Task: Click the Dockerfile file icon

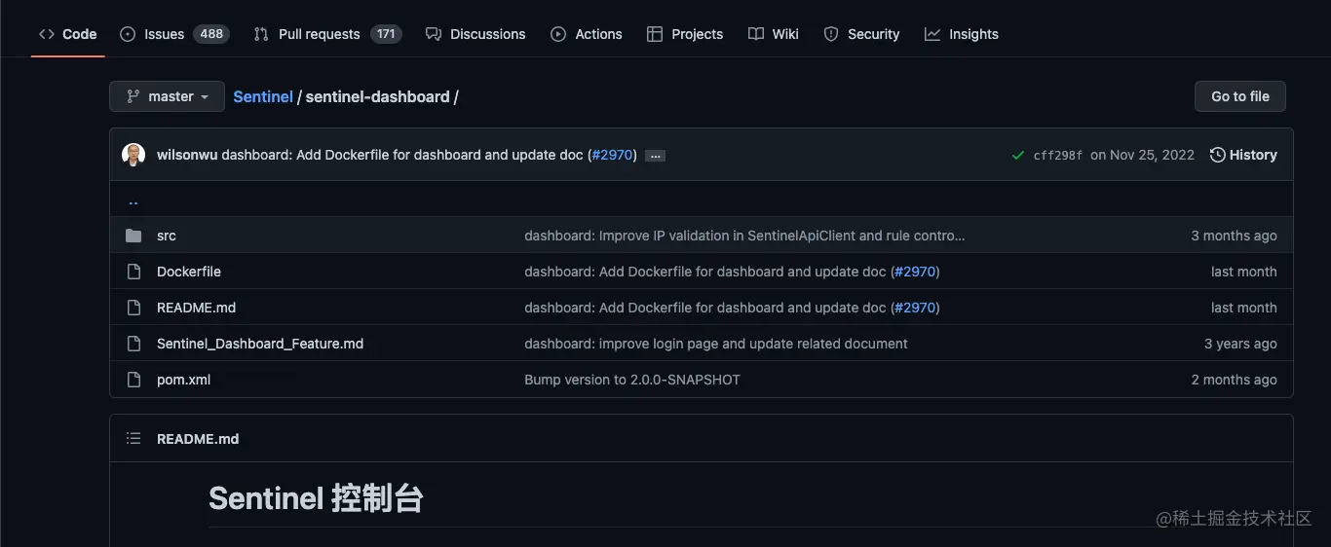Action: (x=133, y=272)
